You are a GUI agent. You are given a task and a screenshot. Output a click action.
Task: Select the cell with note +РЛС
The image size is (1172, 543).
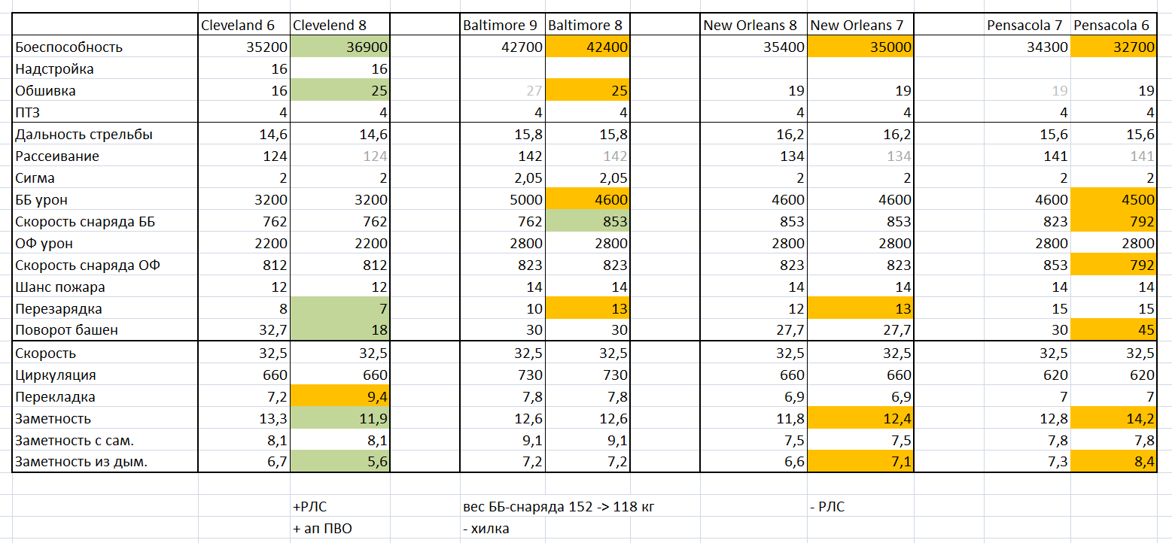339,506
